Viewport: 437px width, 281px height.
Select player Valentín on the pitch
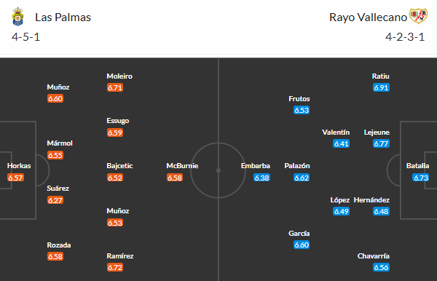click(x=336, y=132)
